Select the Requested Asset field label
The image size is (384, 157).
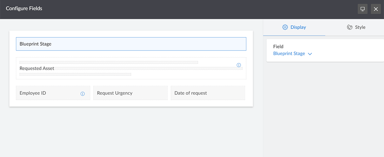click(x=37, y=68)
